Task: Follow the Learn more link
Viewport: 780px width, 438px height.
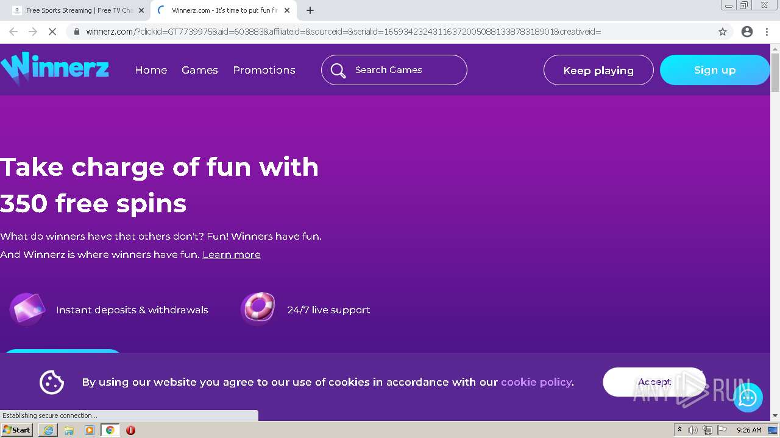Action: (232, 254)
